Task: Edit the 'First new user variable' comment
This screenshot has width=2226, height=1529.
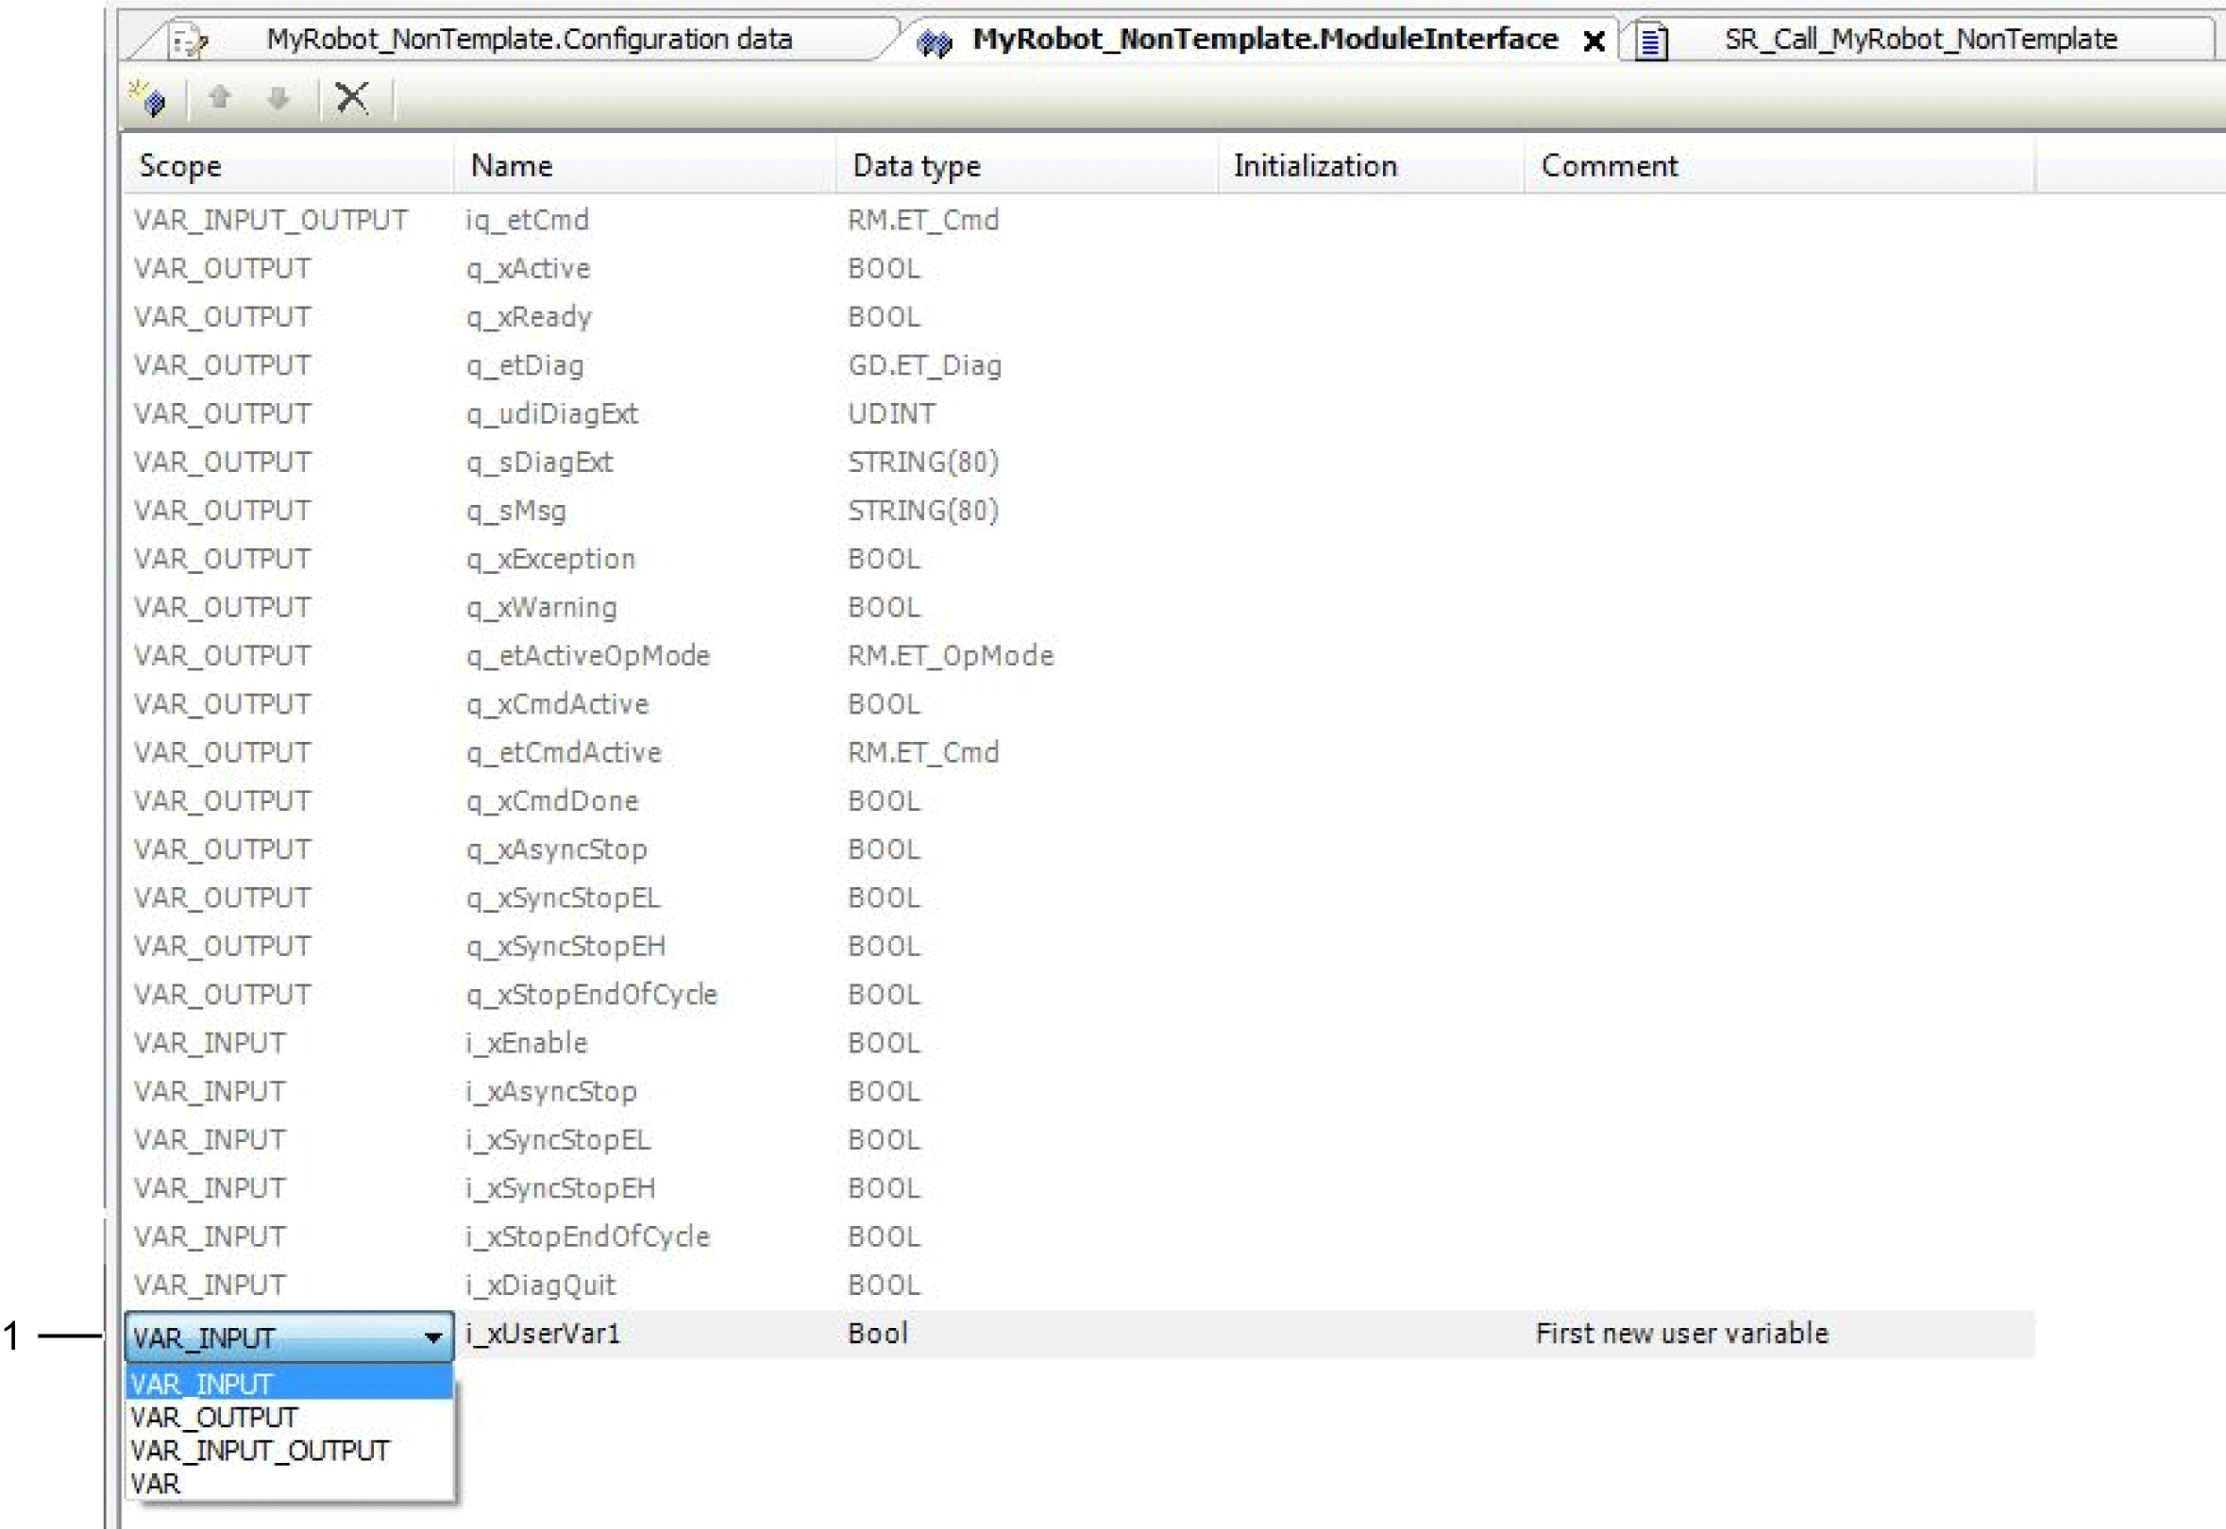Action: pos(1681,1334)
